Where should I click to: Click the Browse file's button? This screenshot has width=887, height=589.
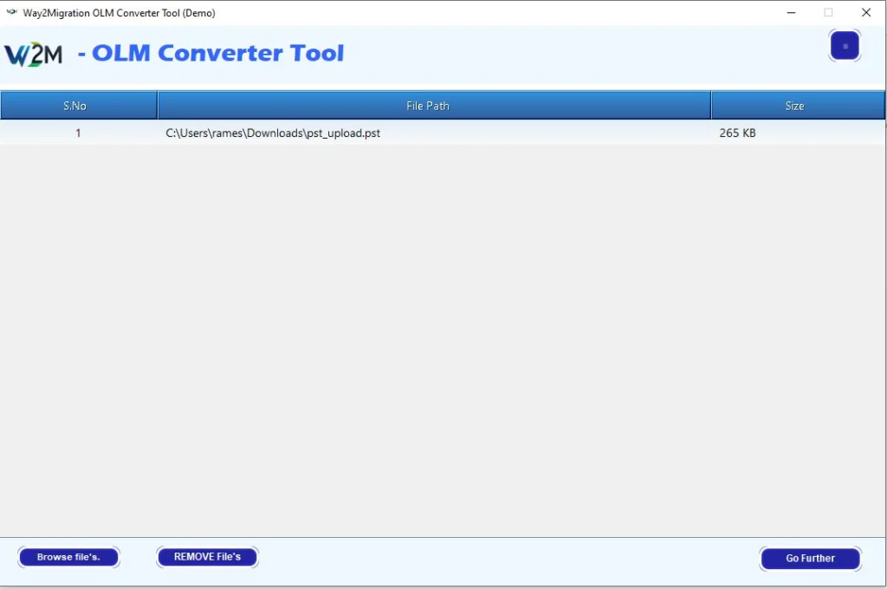point(68,557)
